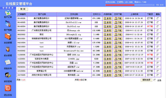Tick delete checkbox for order 06030003

point(158,31)
